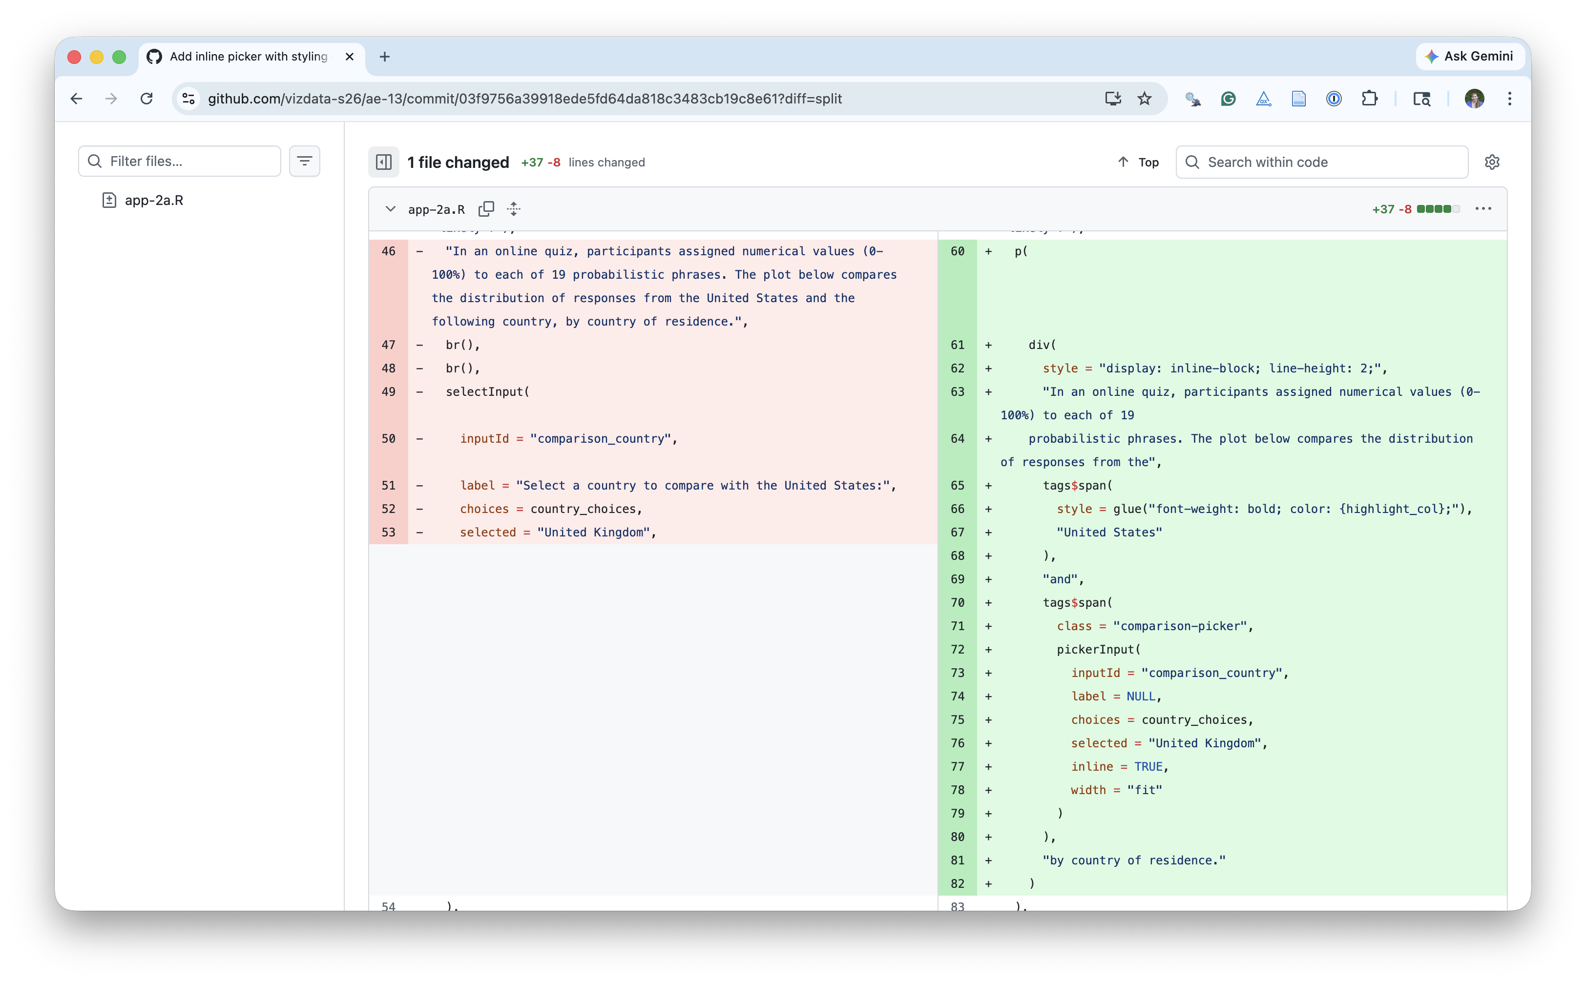
Task: Click the Ask Gemini button
Action: (1469, 57)
